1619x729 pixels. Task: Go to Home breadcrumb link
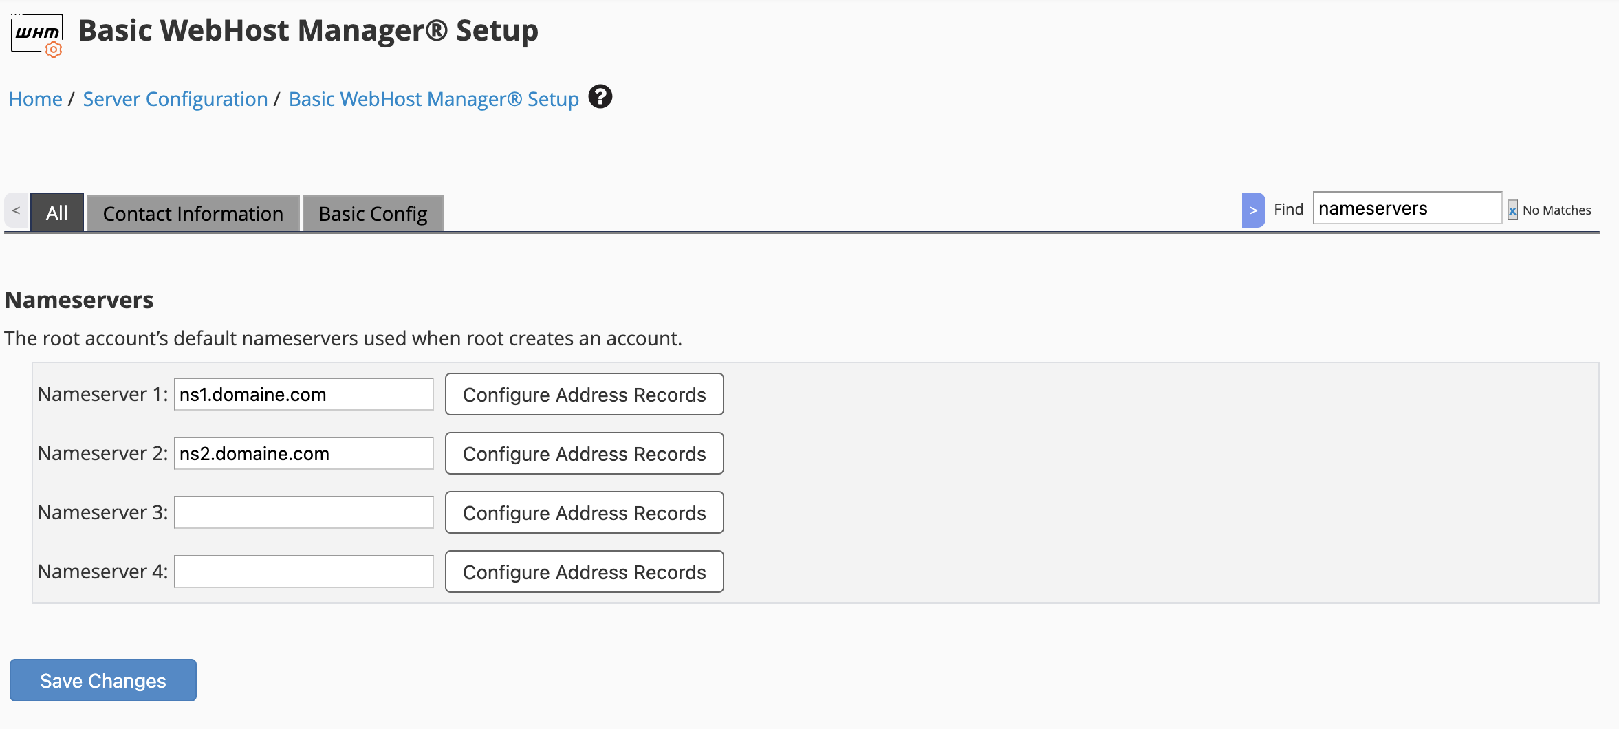(35, 99)
